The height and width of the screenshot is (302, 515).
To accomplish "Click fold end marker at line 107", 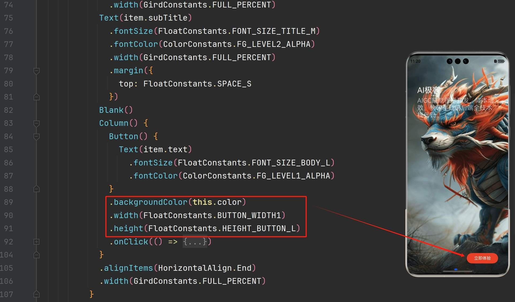I will pyautogui.click(x=37, y=294).
